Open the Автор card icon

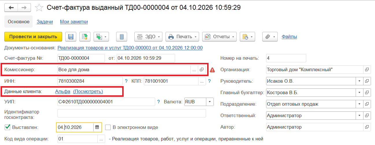[367, 127]
